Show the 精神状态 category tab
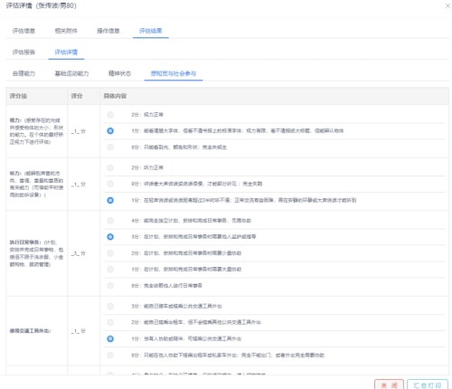452x389 pixels. pyautogui.click(x=119, y=73)
